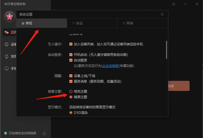203x138 pixels.
Task: Uncheck 服务消息 reminder checkbox
Action: coord(71,81)
